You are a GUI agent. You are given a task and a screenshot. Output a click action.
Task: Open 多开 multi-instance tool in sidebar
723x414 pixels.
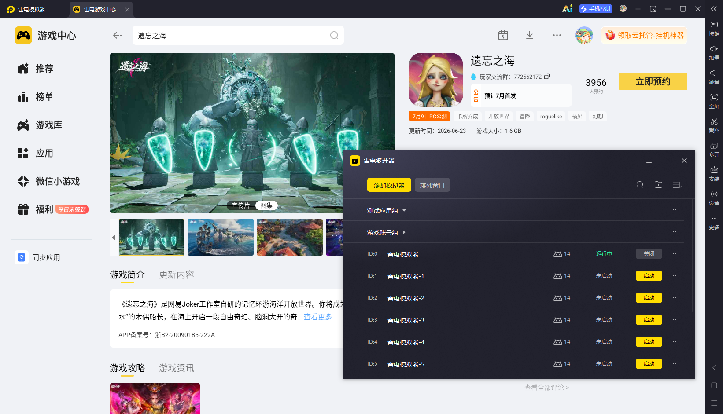(x=714, y=149)
